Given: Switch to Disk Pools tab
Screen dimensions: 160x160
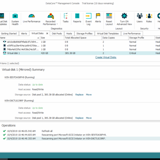Looking at the screenshot, I should tap(57, 34).
